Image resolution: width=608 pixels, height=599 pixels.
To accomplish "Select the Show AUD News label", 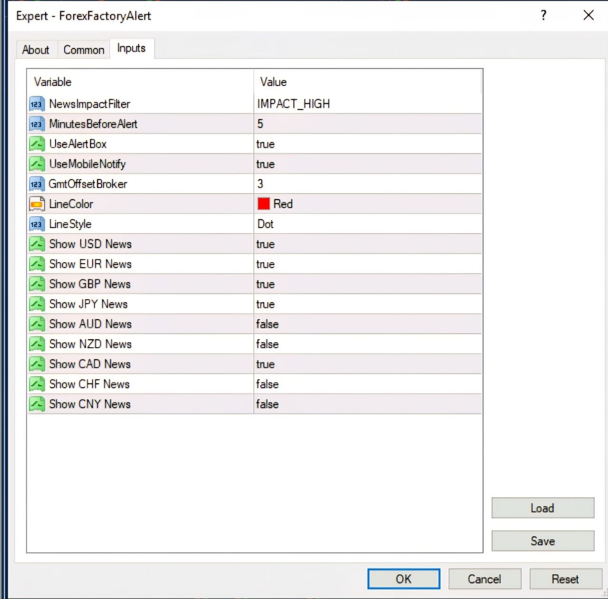I will [90, 324].
